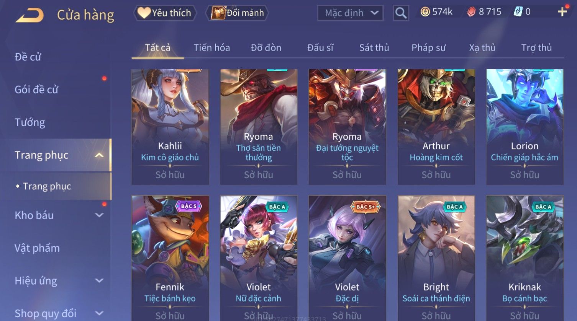Open Lorion Chiến giáp hắc ám skin
This screenshot has width=577, height=321.
tap(525, 127)
